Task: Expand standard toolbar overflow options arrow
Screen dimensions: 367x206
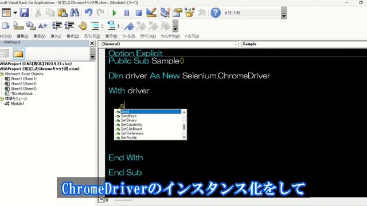Action: tap(284, 13)
